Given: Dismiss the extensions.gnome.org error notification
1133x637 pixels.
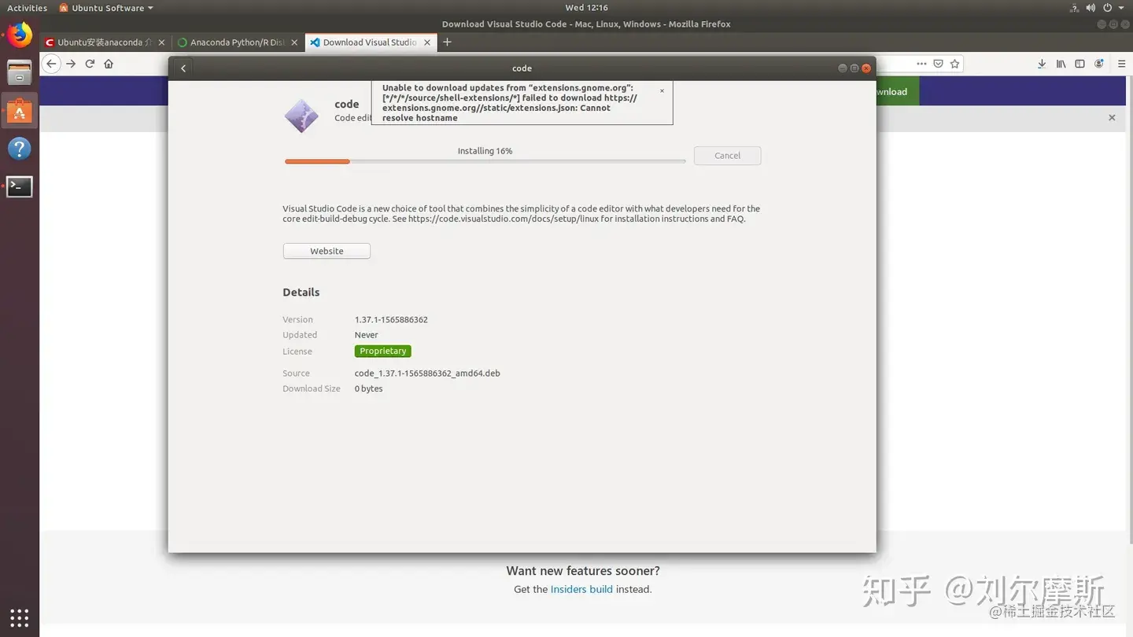Looking at the screenshot, I should [x=662, y=90].
